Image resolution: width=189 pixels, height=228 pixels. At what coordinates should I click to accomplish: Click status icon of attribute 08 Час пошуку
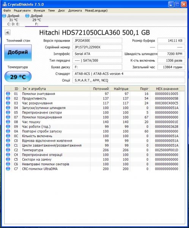point(8,122)
